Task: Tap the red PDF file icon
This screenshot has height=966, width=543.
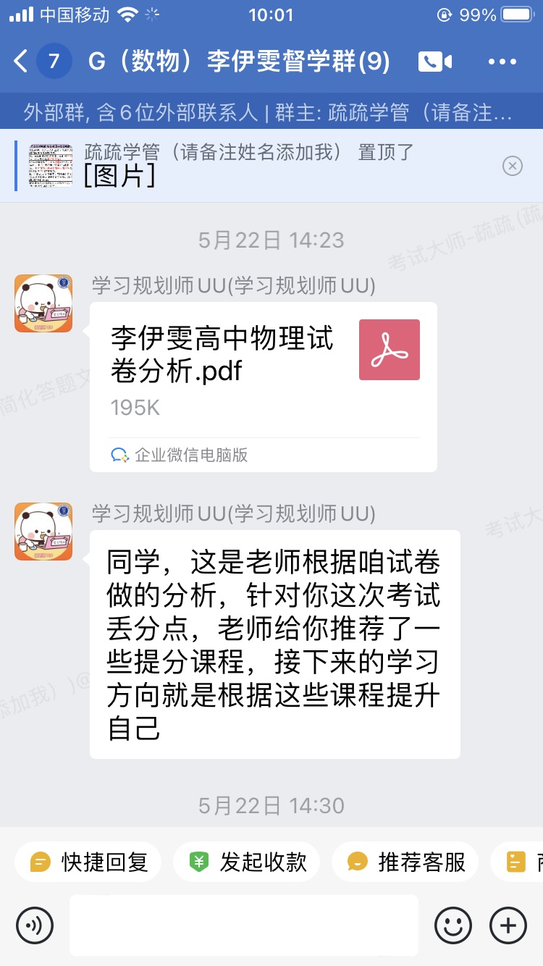Action: click(390, 350)
